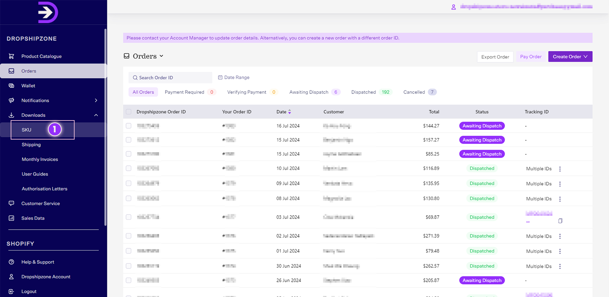
Task: Check the $85.25 order checkbox
Action: (129, 154)
